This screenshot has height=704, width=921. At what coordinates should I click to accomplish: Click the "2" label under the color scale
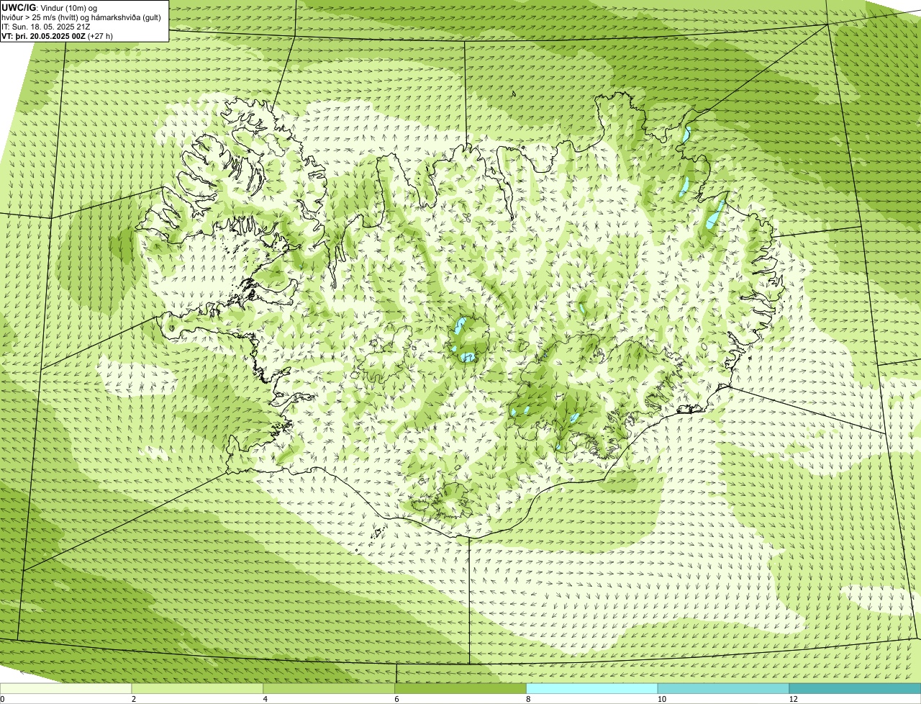[x=134, y=699]
